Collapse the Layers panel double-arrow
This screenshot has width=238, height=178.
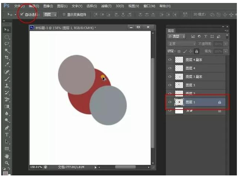(x=223, y=27)
